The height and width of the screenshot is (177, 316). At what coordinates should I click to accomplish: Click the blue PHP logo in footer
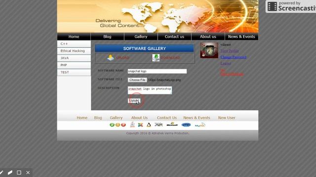click(186, 125)
